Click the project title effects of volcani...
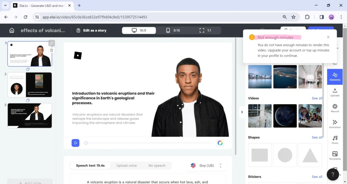 click(43, 30)
